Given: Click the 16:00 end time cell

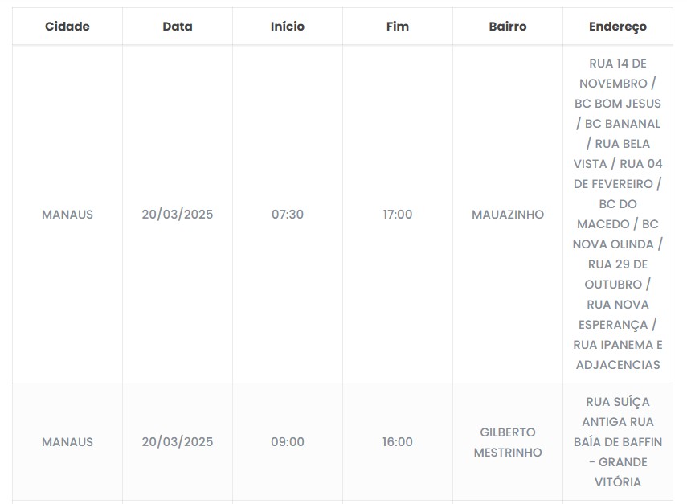Looking at the screenshot, I should coord(398,442).
